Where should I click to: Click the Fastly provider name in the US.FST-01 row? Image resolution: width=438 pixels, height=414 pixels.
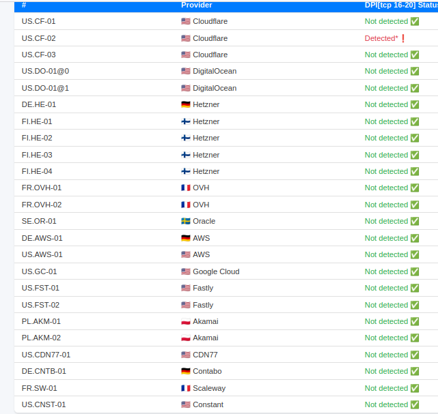point(203,289)
